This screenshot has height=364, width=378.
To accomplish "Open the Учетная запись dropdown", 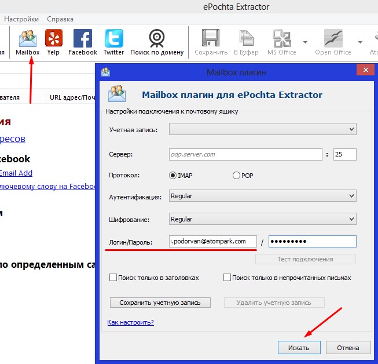I will (x=263, y=129).
